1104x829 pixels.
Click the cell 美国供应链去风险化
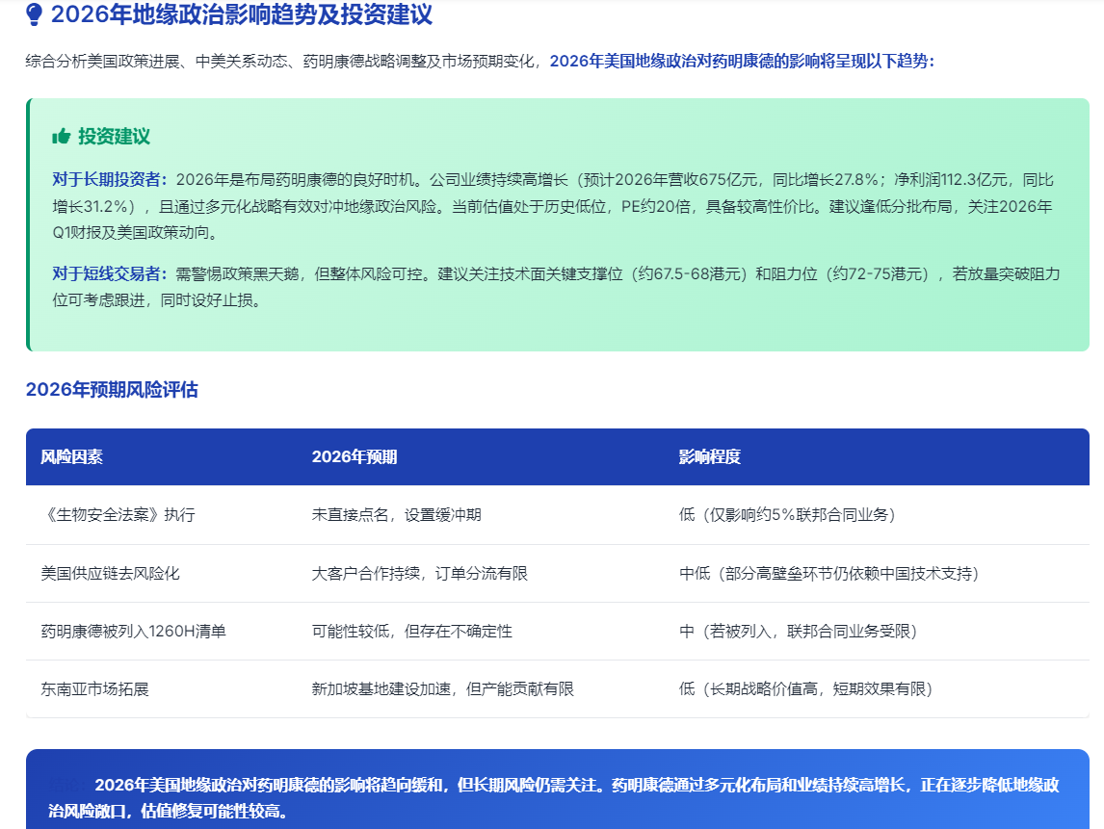(110, 574)
